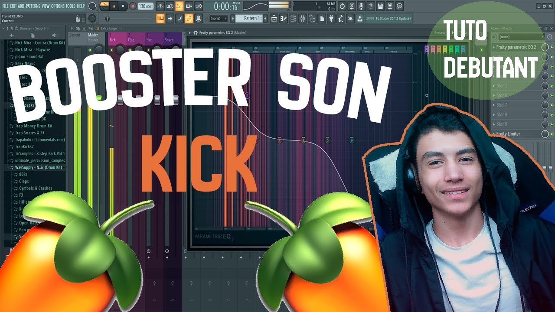555x312 pixels.
Task: Click the tempo 130.000 field
Action: [x=145, y=6]
